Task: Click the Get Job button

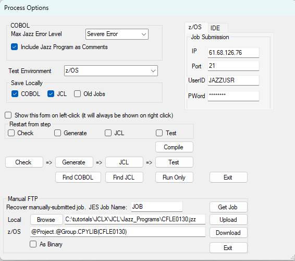Action: tap(228, 207)
